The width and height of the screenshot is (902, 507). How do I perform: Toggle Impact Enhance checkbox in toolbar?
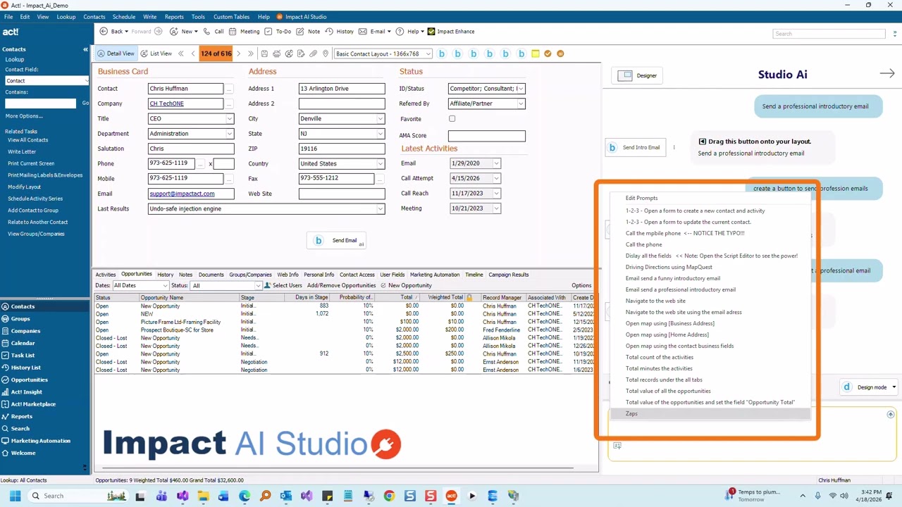pyautogui.click(x=431, y=32)
